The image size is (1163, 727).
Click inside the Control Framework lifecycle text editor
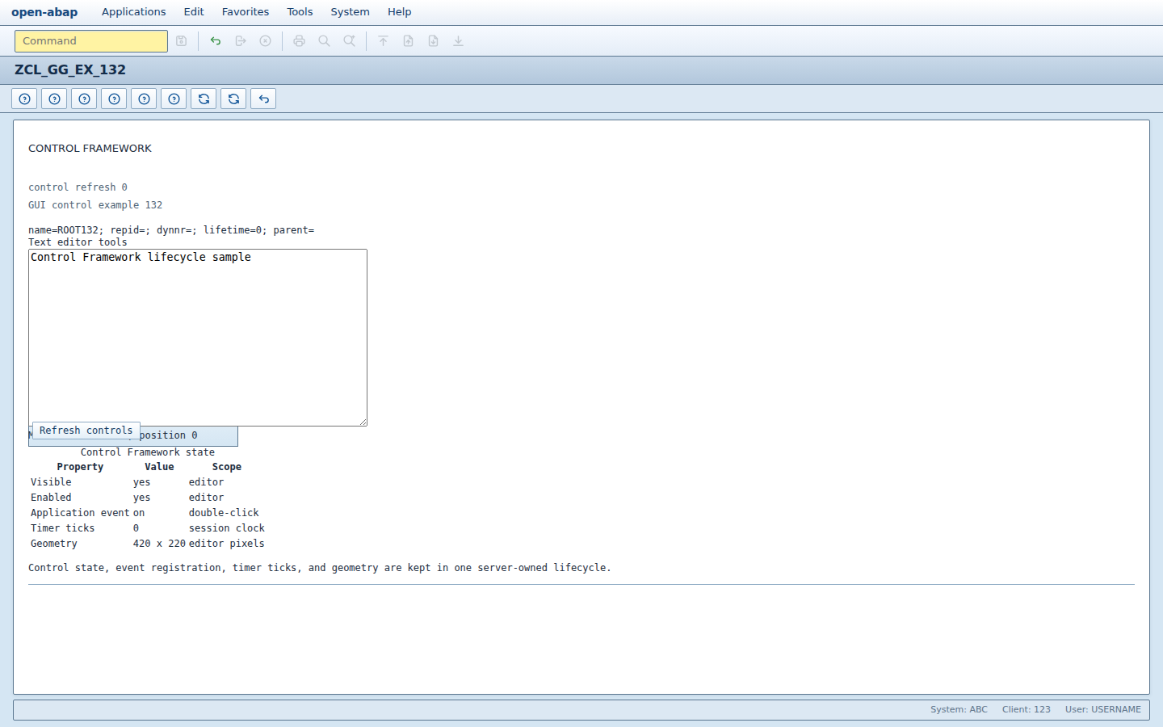[198, 338]
